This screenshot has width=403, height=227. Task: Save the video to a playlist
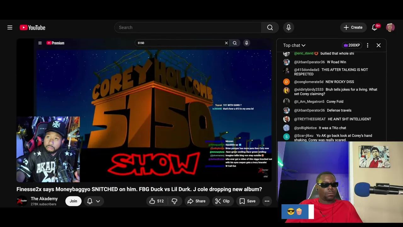(247, 201)
